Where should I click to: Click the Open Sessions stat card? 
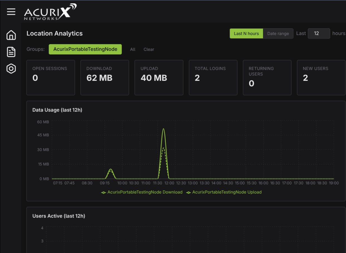(x=51, y=78)
